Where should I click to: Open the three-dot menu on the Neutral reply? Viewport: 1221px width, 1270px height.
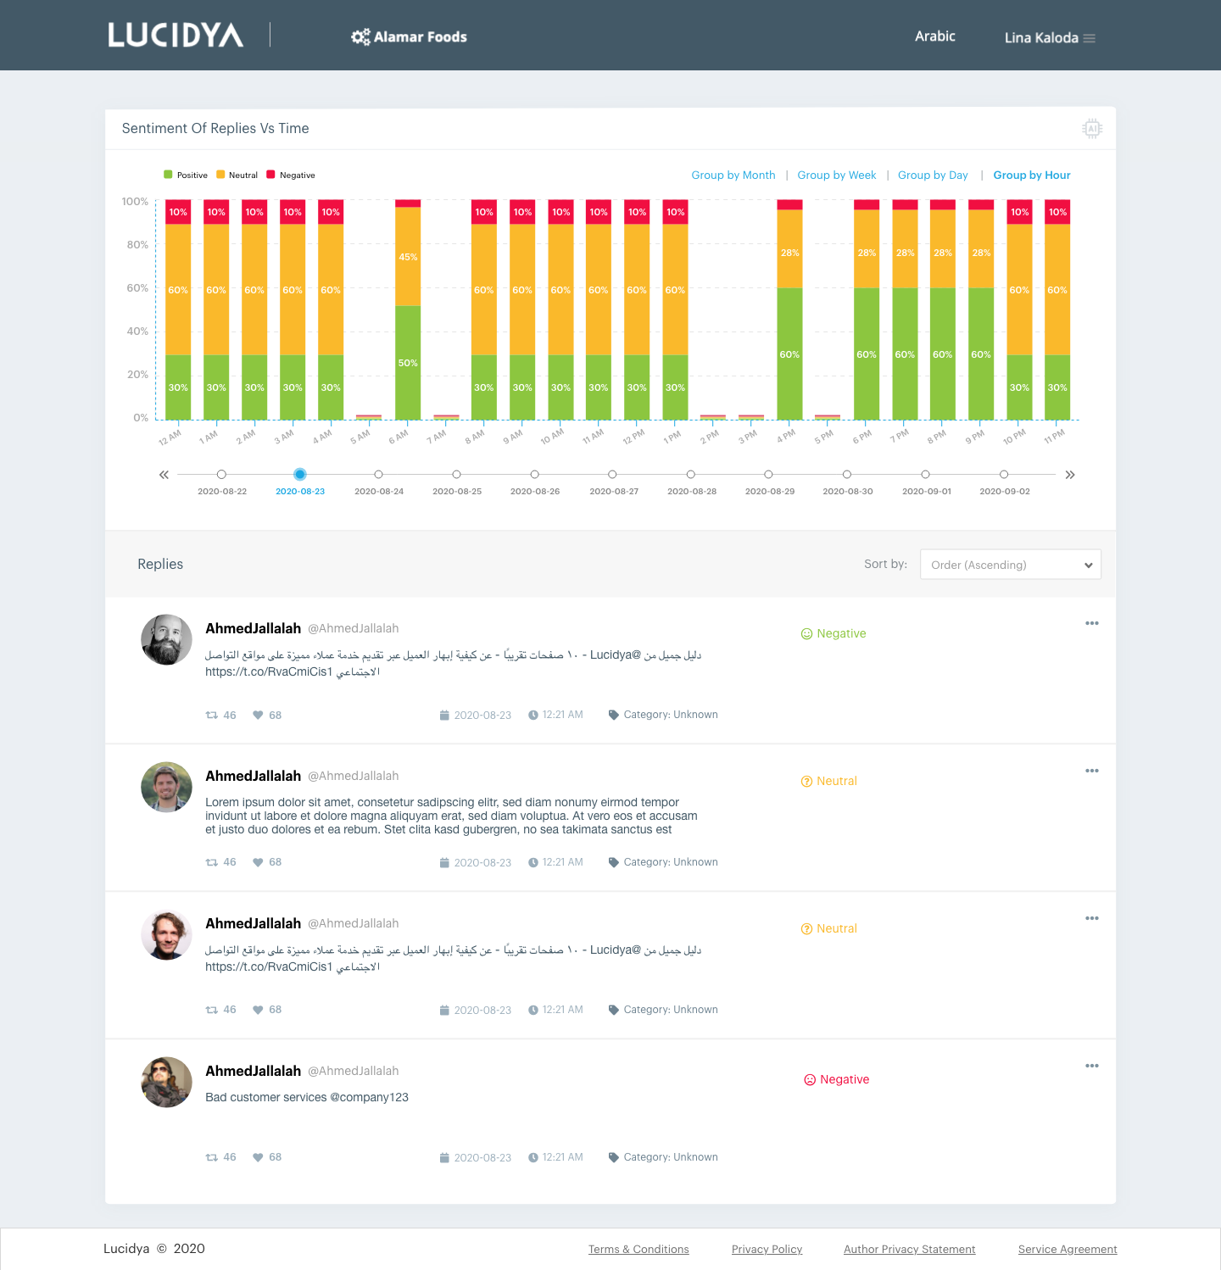coord(1092,770)
